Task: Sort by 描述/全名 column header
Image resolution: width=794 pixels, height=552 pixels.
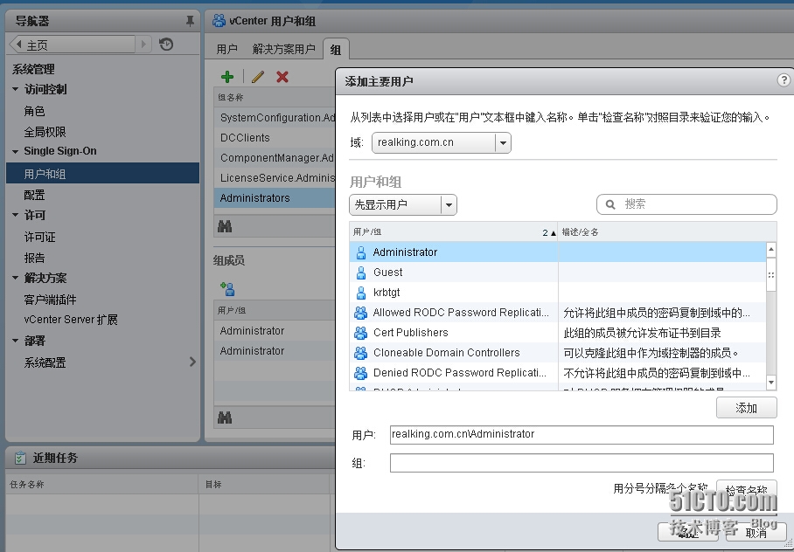Action: click(667, 231)
